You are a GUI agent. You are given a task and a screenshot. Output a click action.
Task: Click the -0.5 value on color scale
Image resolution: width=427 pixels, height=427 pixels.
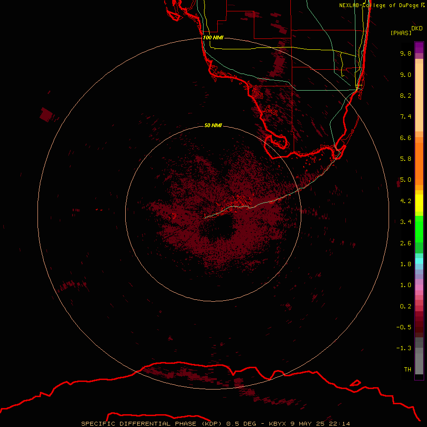tap(404, 327)
